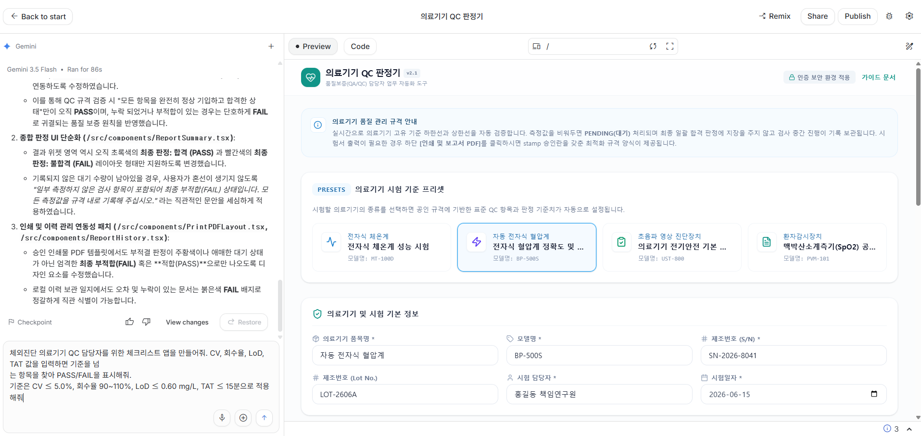Click the microphone voice input icon
This screenshot has height=436, width=921.
[222, 418]
